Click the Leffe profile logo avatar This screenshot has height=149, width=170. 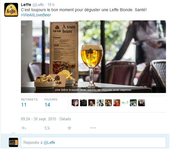(x=11, y=10)
